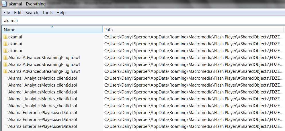Select the third Akamai_AnalyticsMetrics_clientId.sol file name
The width and height of the screenshot is (285, 131).
[43, 92]
